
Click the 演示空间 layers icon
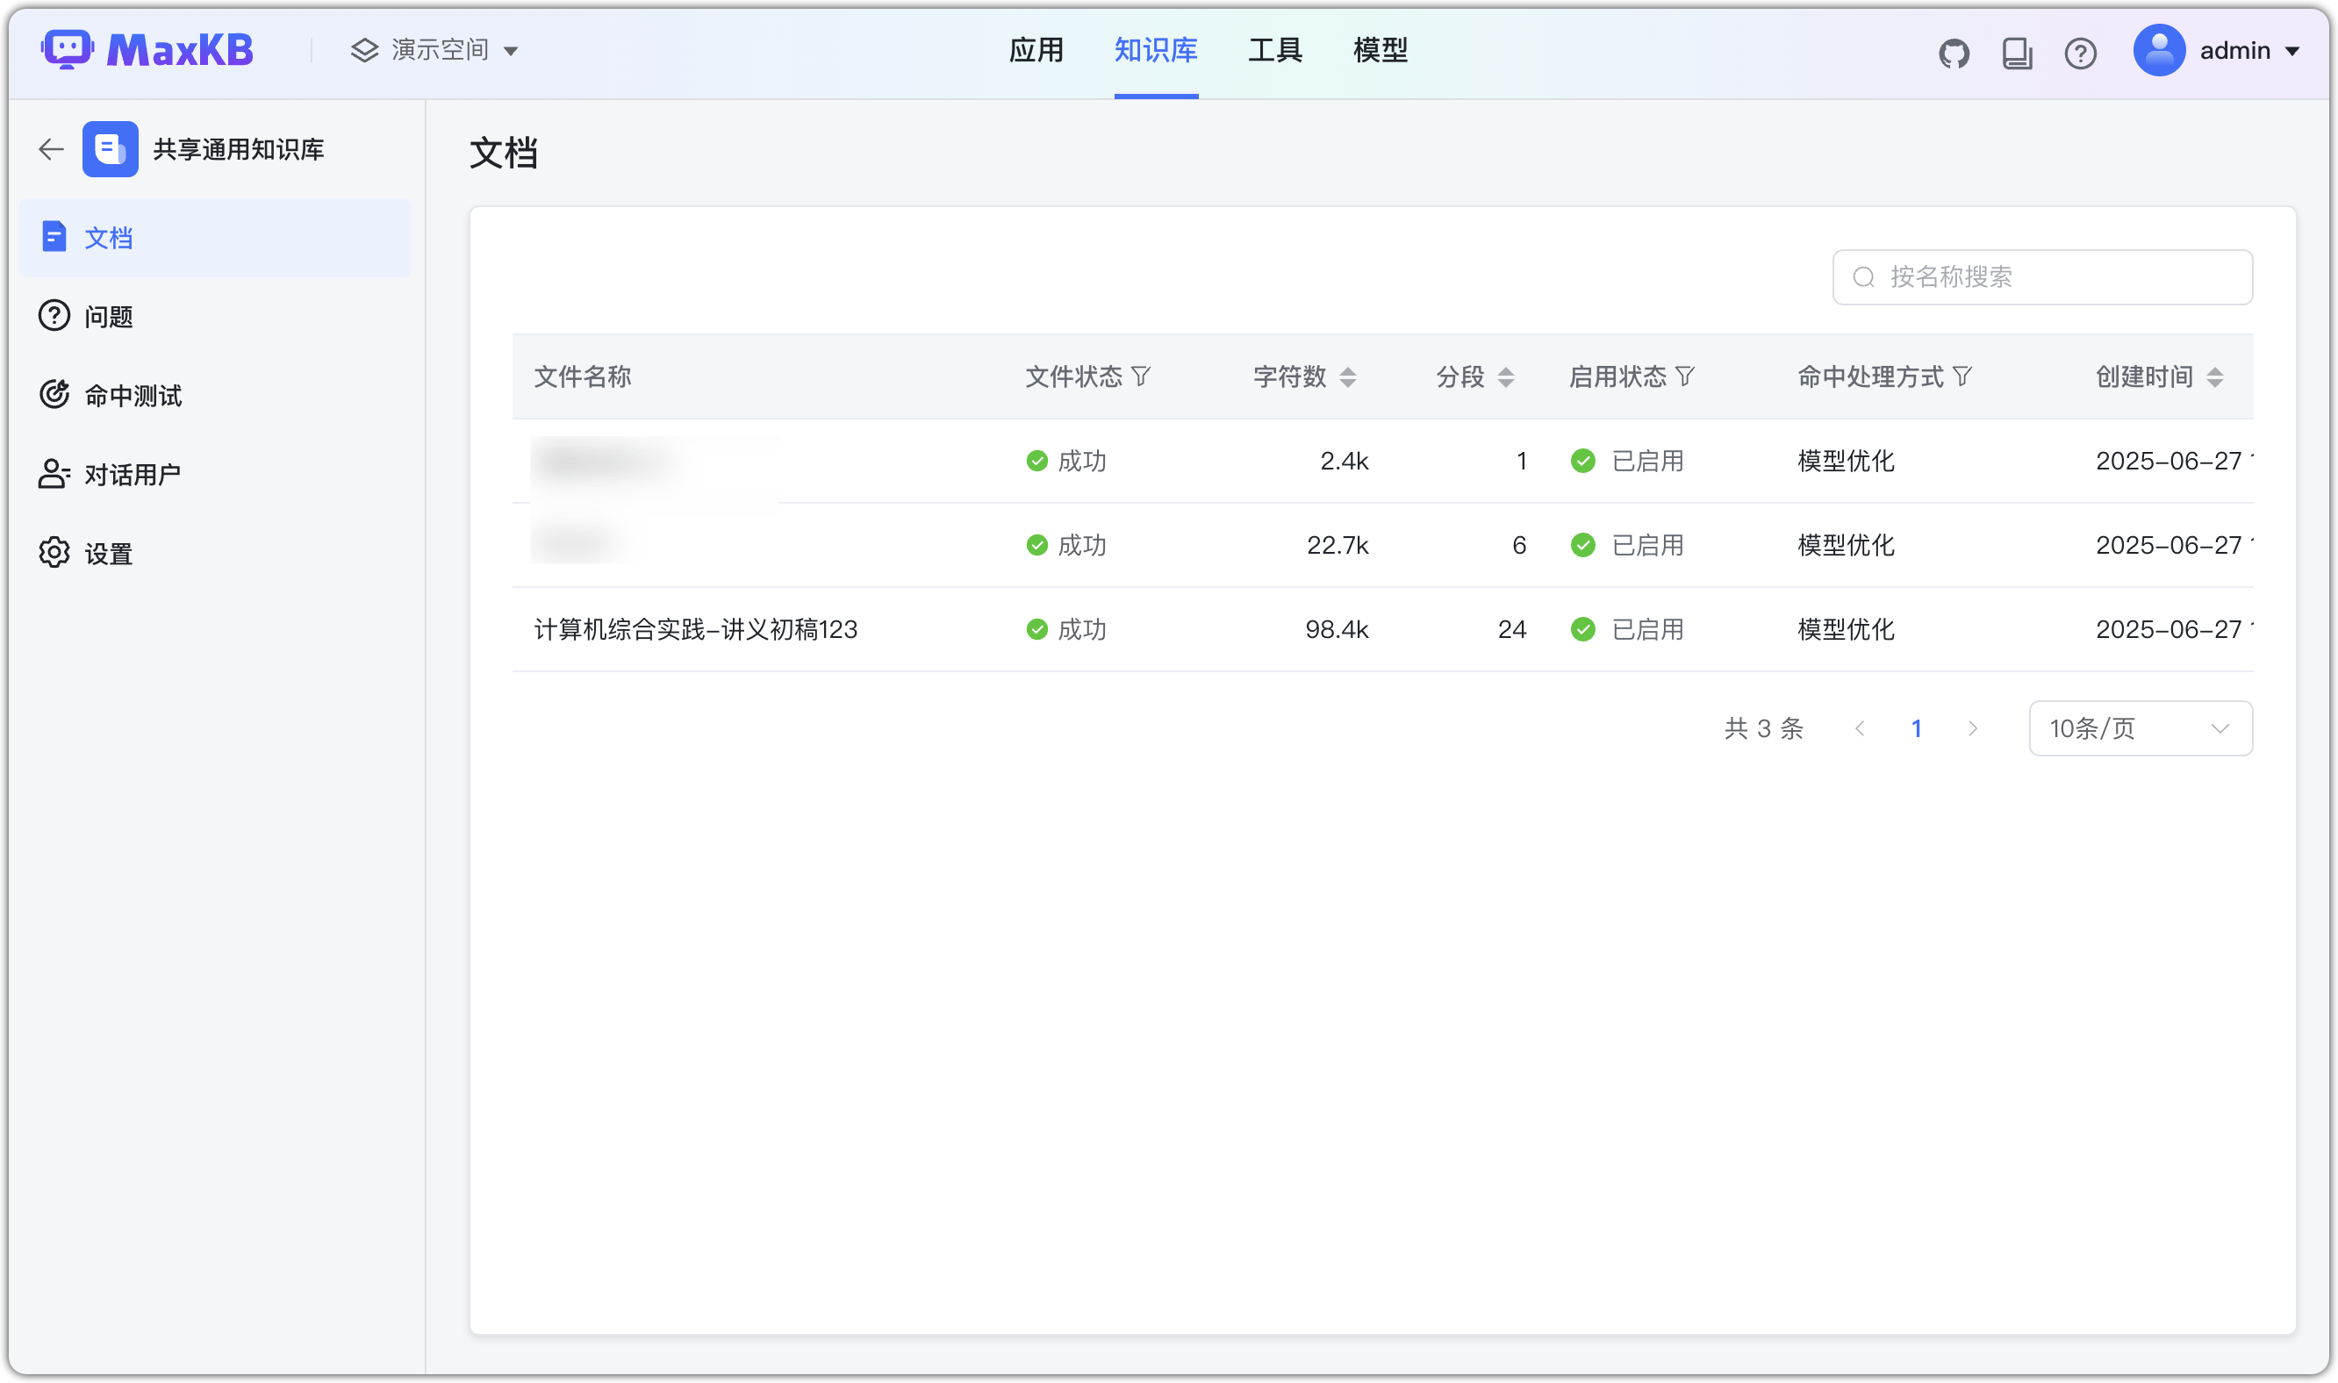pyautogui.click(x=364, y=50)
